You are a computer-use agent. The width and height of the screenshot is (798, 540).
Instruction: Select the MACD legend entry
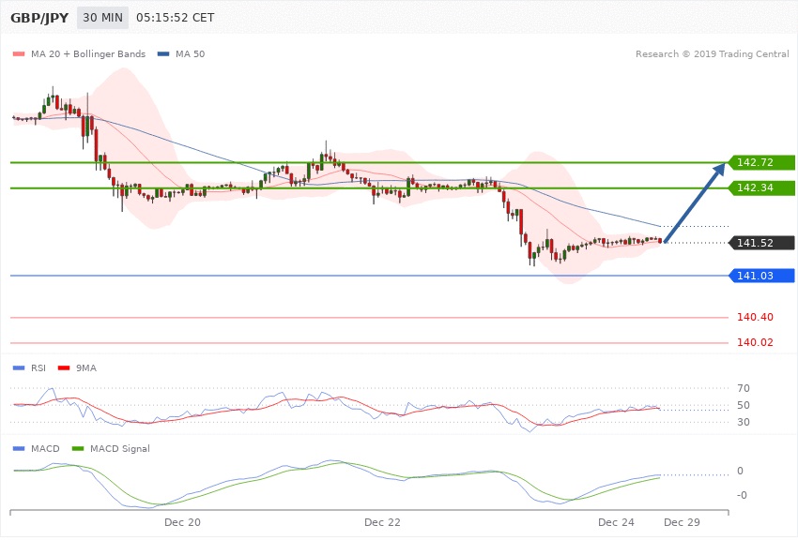click(38, 450)
